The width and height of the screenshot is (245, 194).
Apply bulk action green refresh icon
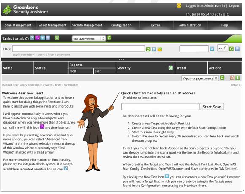[222, 78]
